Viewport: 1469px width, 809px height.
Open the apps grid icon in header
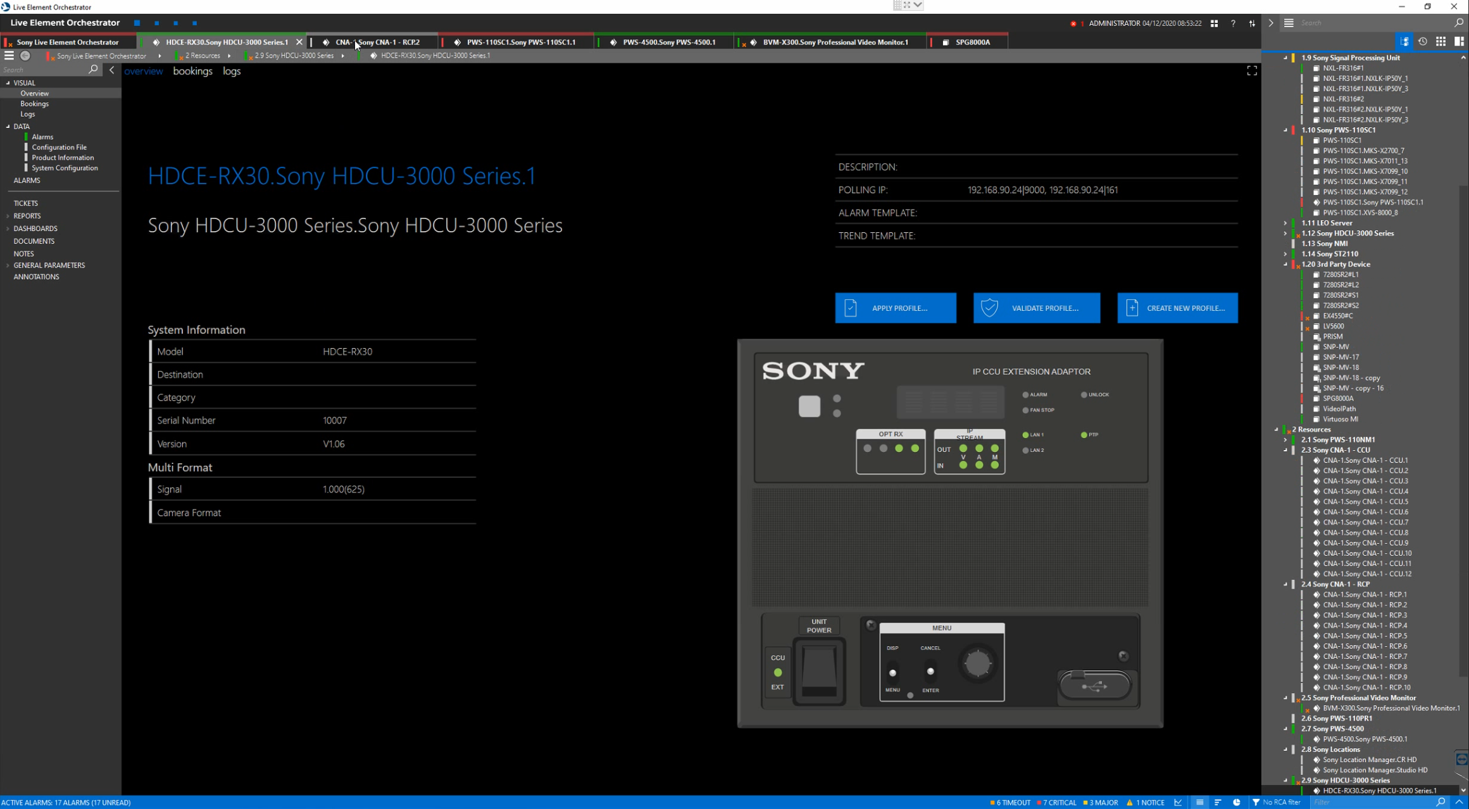coord(1214,23)
